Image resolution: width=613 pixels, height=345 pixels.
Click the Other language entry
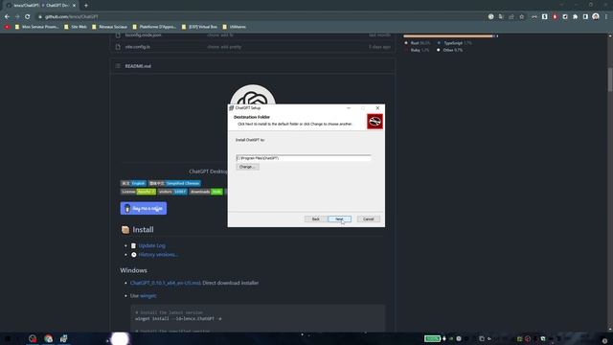coord(450,50)
